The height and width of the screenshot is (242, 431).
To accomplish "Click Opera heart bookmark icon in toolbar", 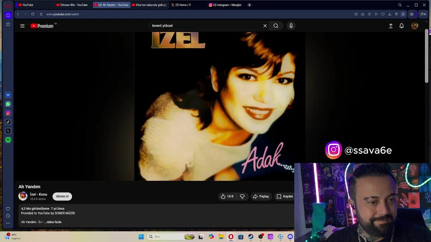I will (383, 14).
